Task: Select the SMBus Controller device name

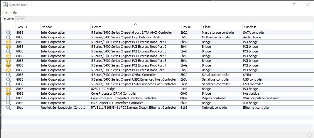Action: (123, 75)
